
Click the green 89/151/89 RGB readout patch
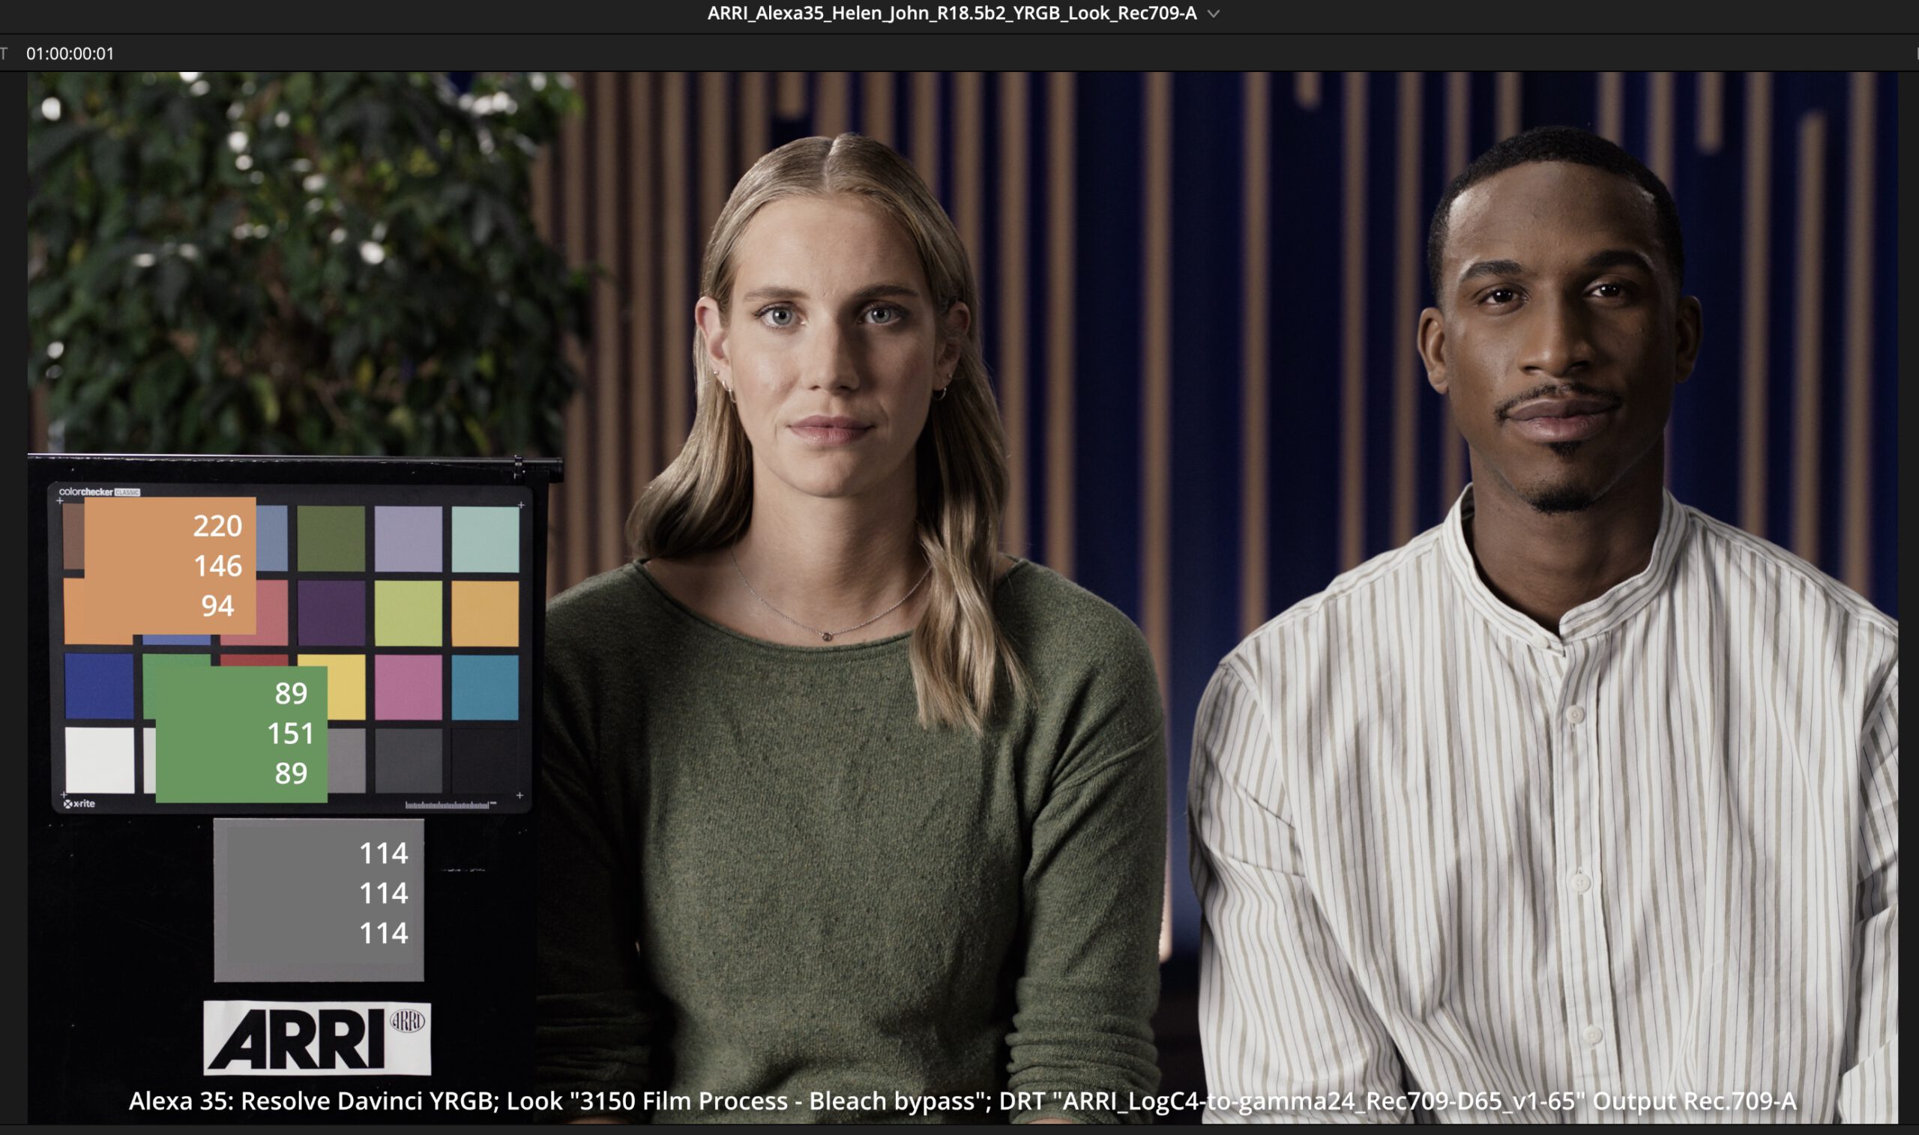click(x=241, y=733)
